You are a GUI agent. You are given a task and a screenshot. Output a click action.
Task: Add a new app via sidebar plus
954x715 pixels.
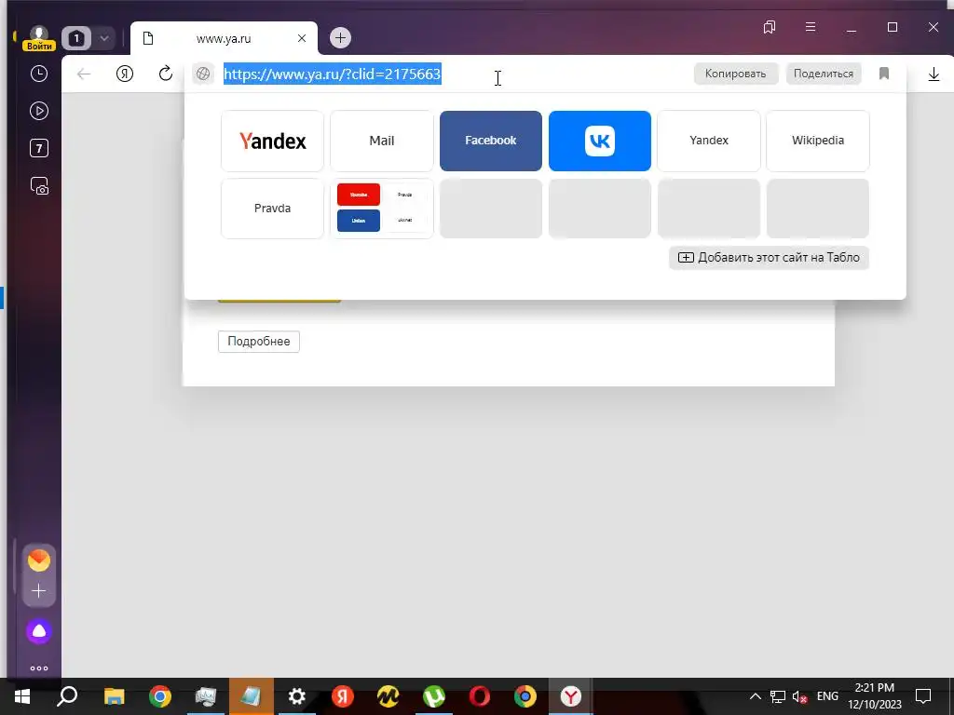39,590
